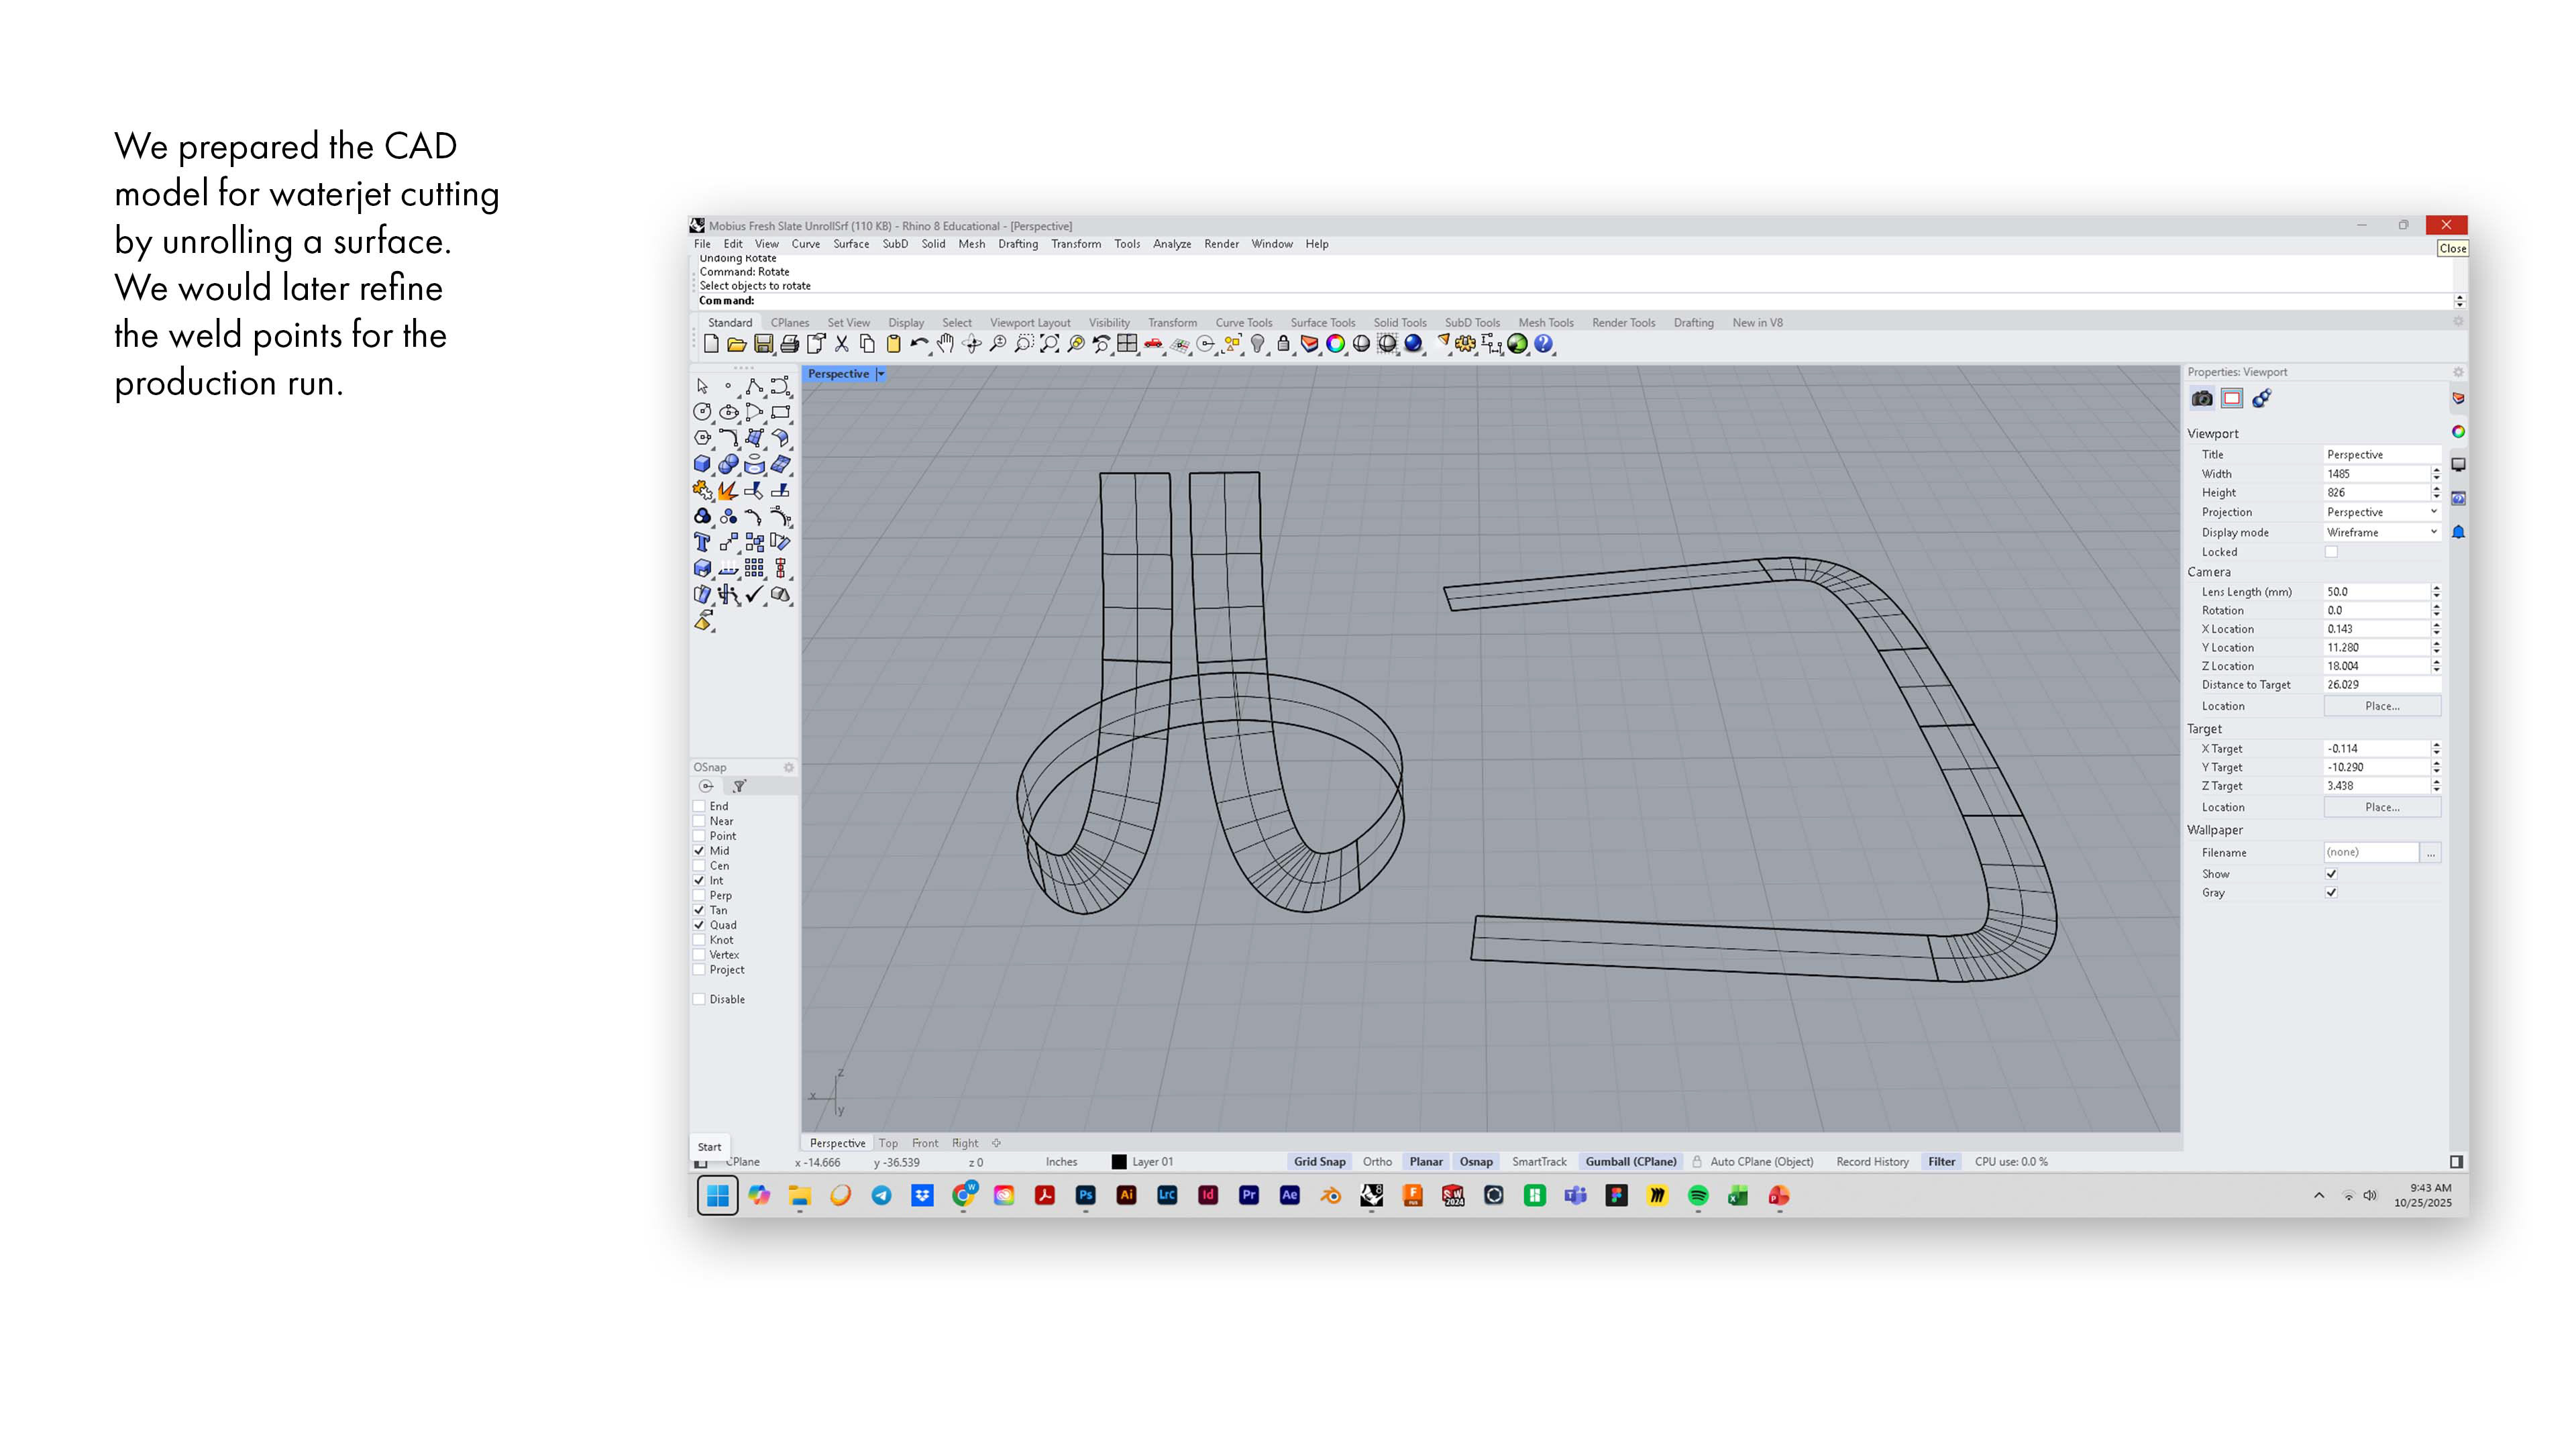This screenshot has height=1449, width=2576.
Task: Click the Circle drawing tool
Action: (702, 412)
